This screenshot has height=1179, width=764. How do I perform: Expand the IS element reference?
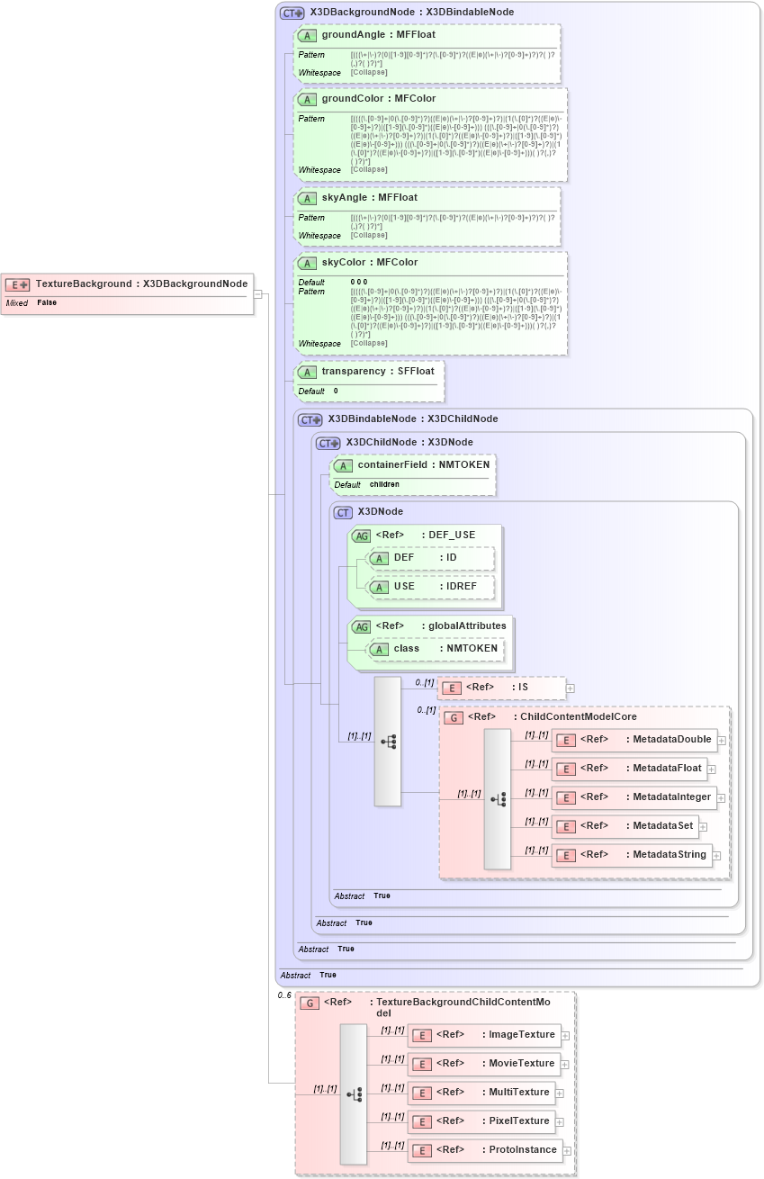[570, 688]
